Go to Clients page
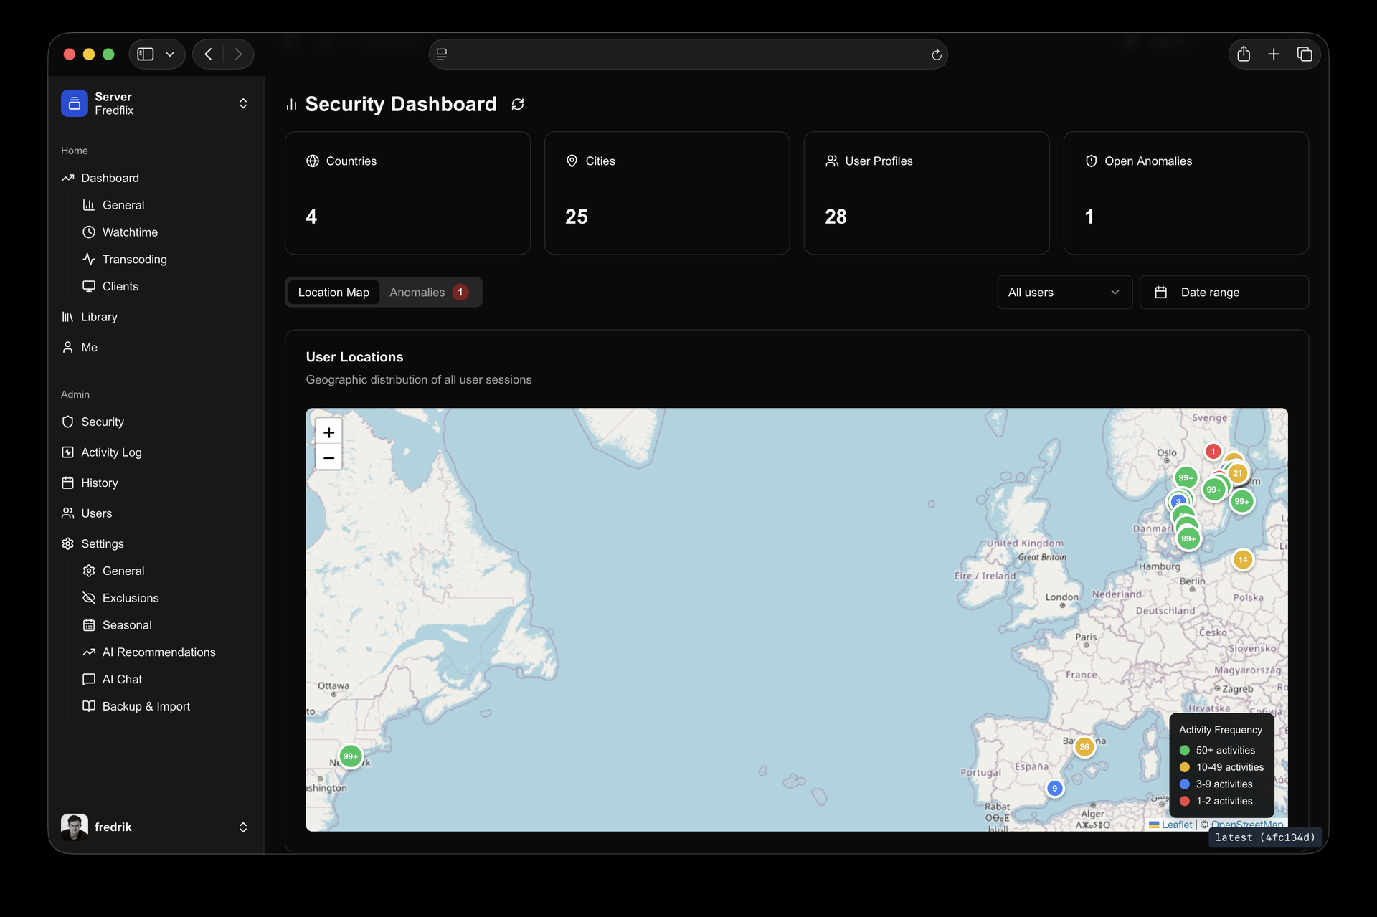The height and width of the screenshot is (917, 1377). 120,287
